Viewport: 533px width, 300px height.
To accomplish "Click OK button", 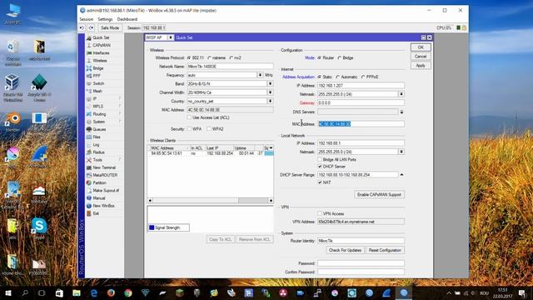I will [421, 47].
